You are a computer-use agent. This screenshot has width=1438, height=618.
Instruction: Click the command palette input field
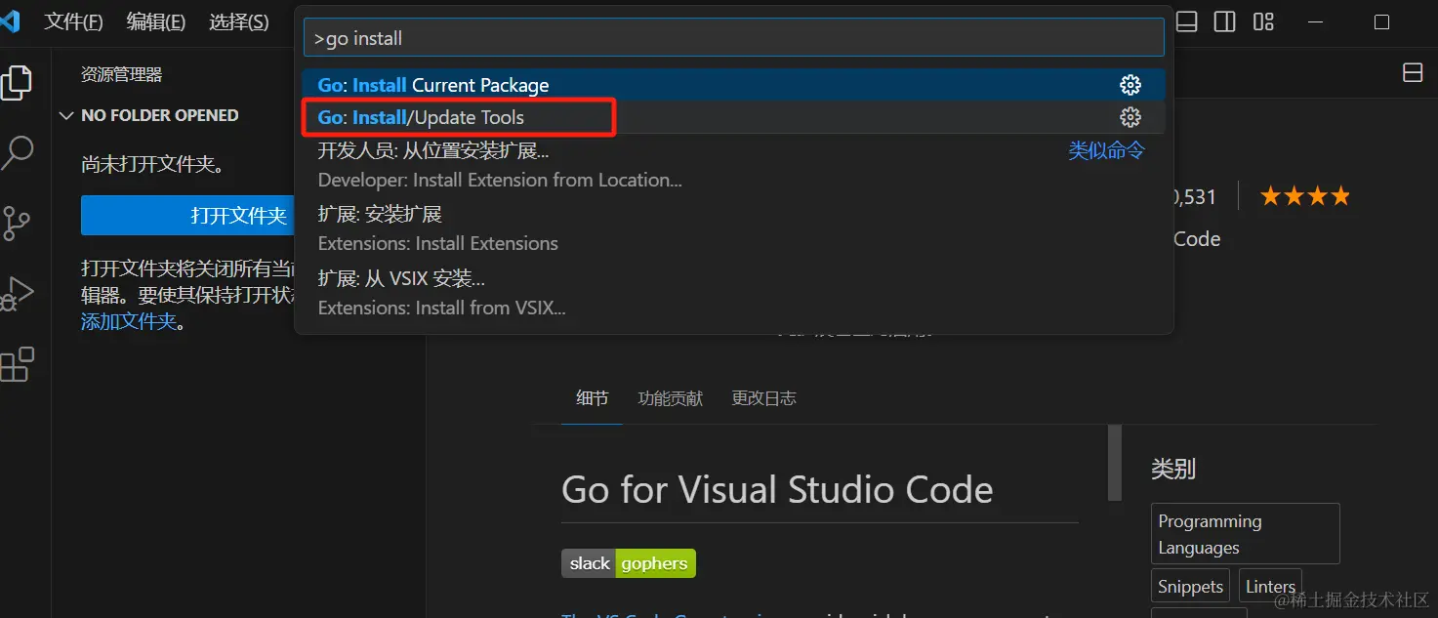pos(734,38)
